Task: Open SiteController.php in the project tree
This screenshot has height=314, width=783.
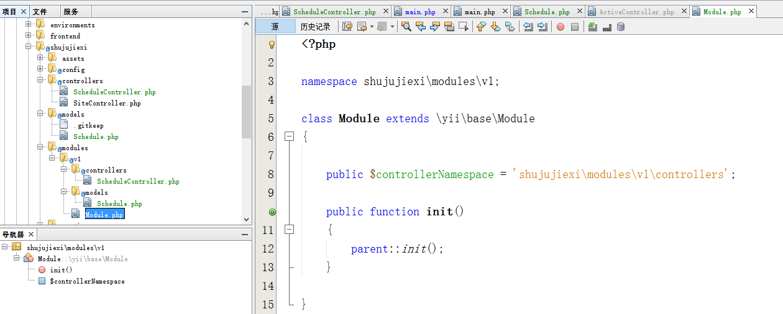Action: pos(107,103)
